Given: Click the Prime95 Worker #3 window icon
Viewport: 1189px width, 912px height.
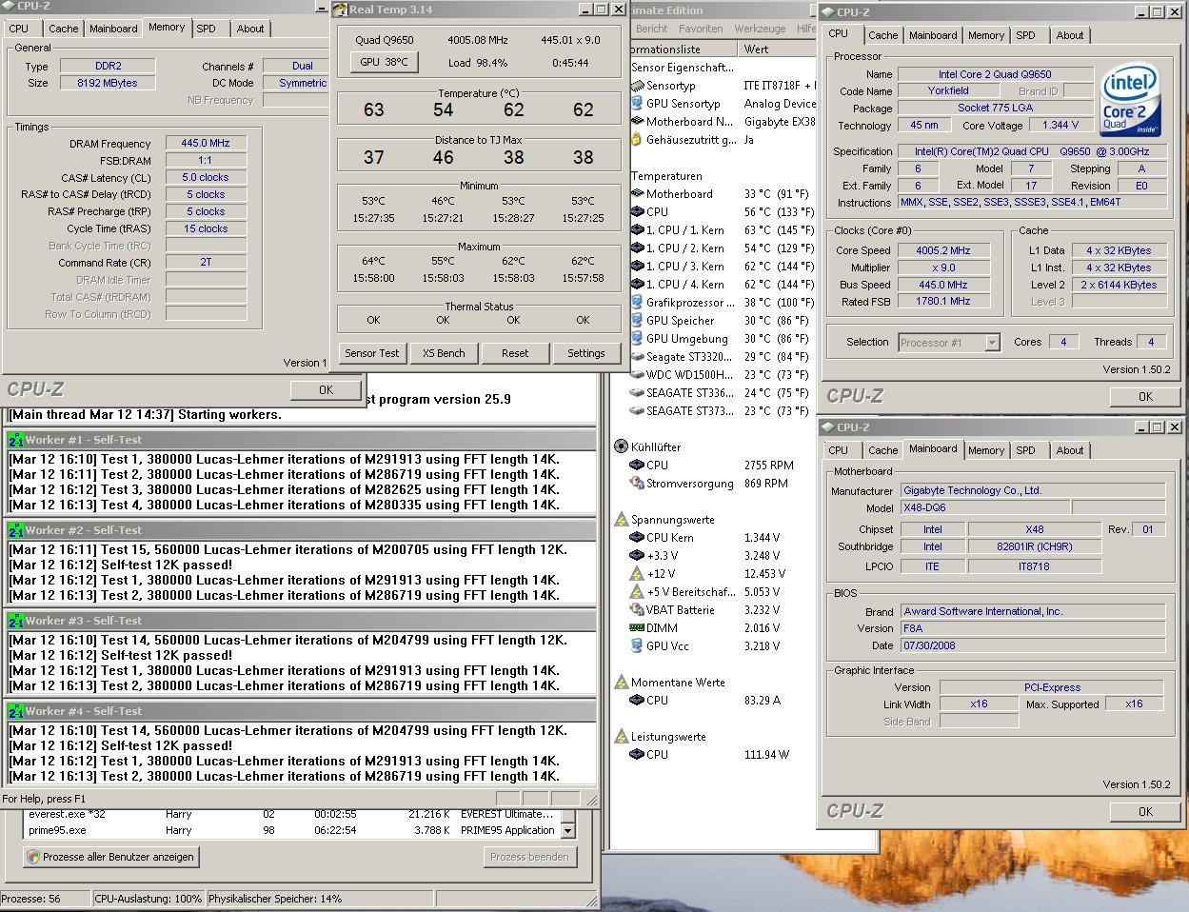Looking at the screenshot, I should (15, 621).
